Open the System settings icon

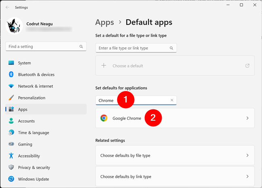pyautogui.click(x=11, y=63)
